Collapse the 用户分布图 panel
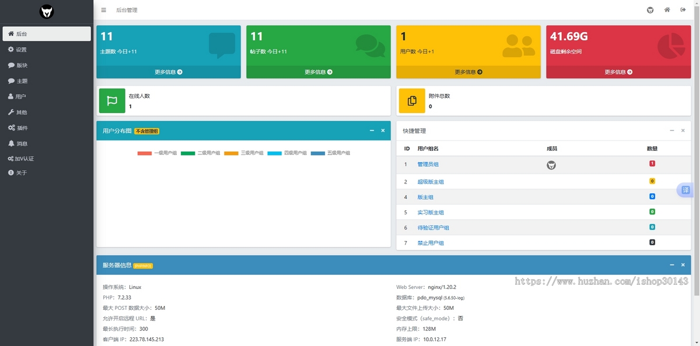The height and width of the screenshot is (346, 700). [x=372, y=130]
